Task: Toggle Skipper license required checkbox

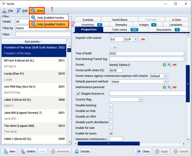Action: [x=78, y=93]
